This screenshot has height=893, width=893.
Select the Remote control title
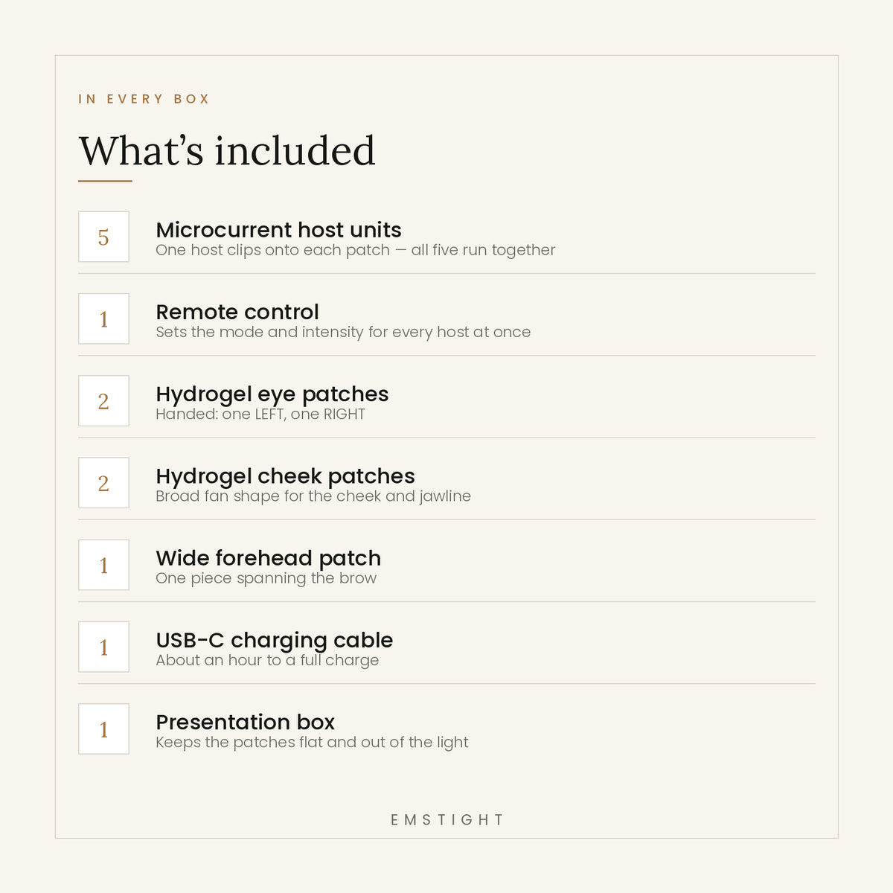click(237, 312)
